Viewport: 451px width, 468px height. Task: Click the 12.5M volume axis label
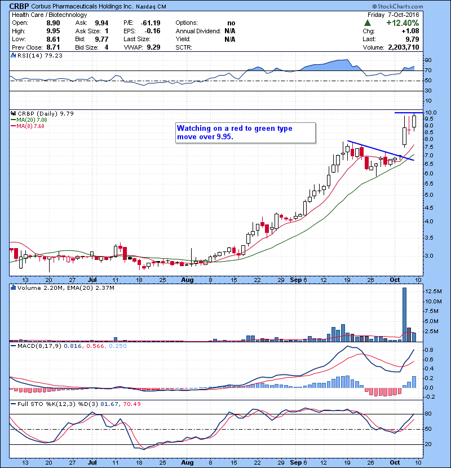pyautogui.click(x=433, y=292)
